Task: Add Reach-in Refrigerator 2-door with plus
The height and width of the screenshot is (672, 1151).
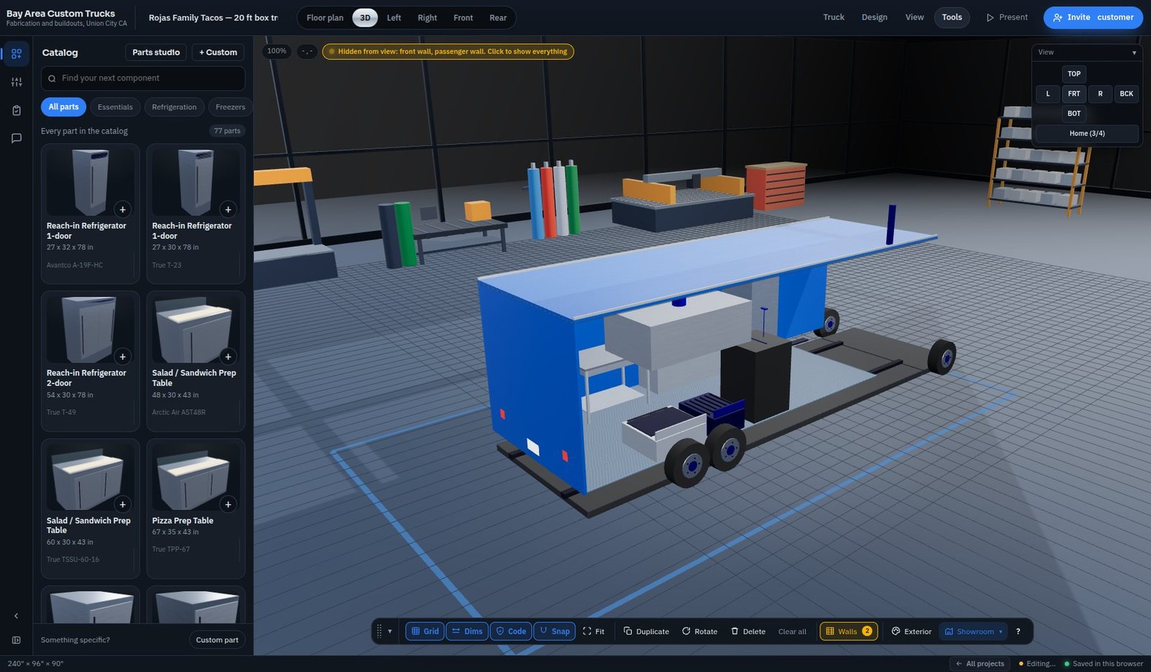Action: [122, 356]
